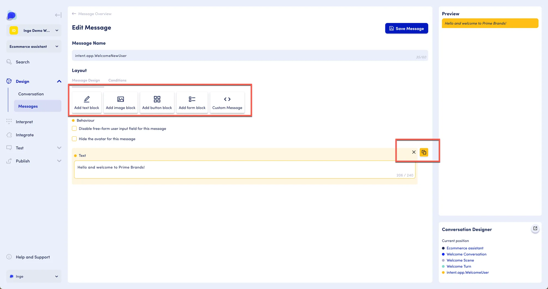Click the Test chat icon
The width and height of the screenshot is (548, 289).
pyautogui.click(x=9, y=148)
